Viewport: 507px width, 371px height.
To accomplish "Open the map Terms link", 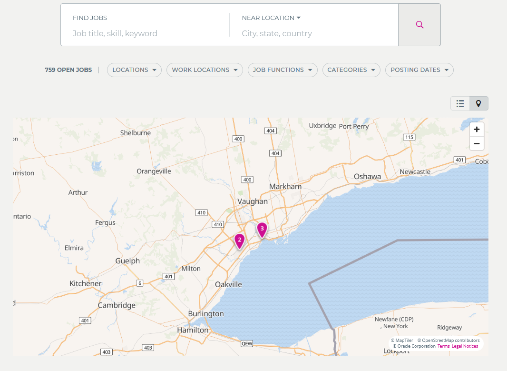I will pos(443,346).
